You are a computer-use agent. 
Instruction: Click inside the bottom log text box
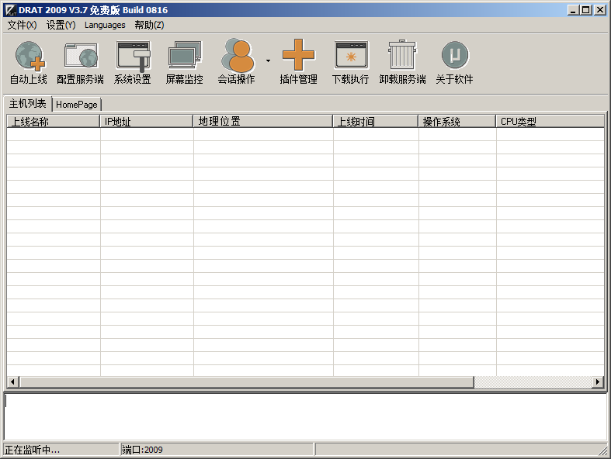[305, 417]
